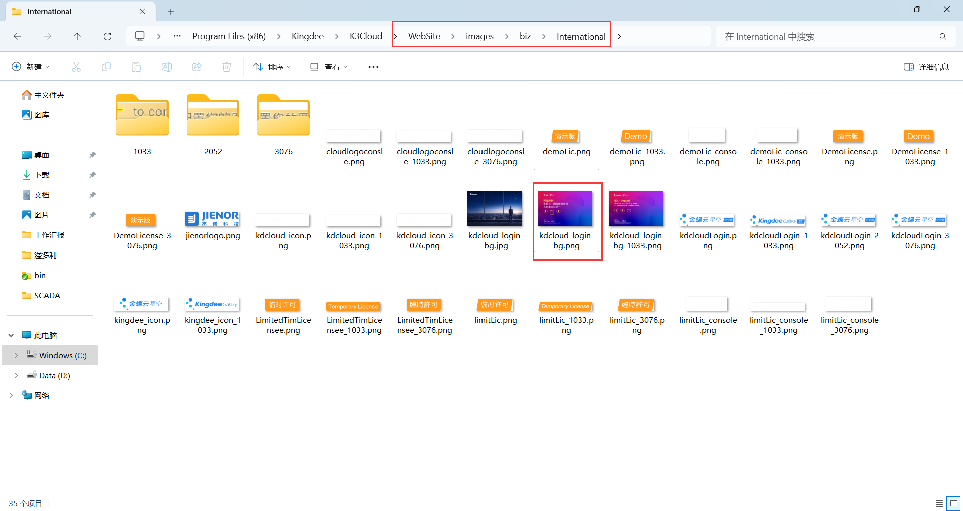Select the kdcloud_login_bg_1033.png file
The width and height of the screenshot is (963, 511).
(x=637, y=220)
